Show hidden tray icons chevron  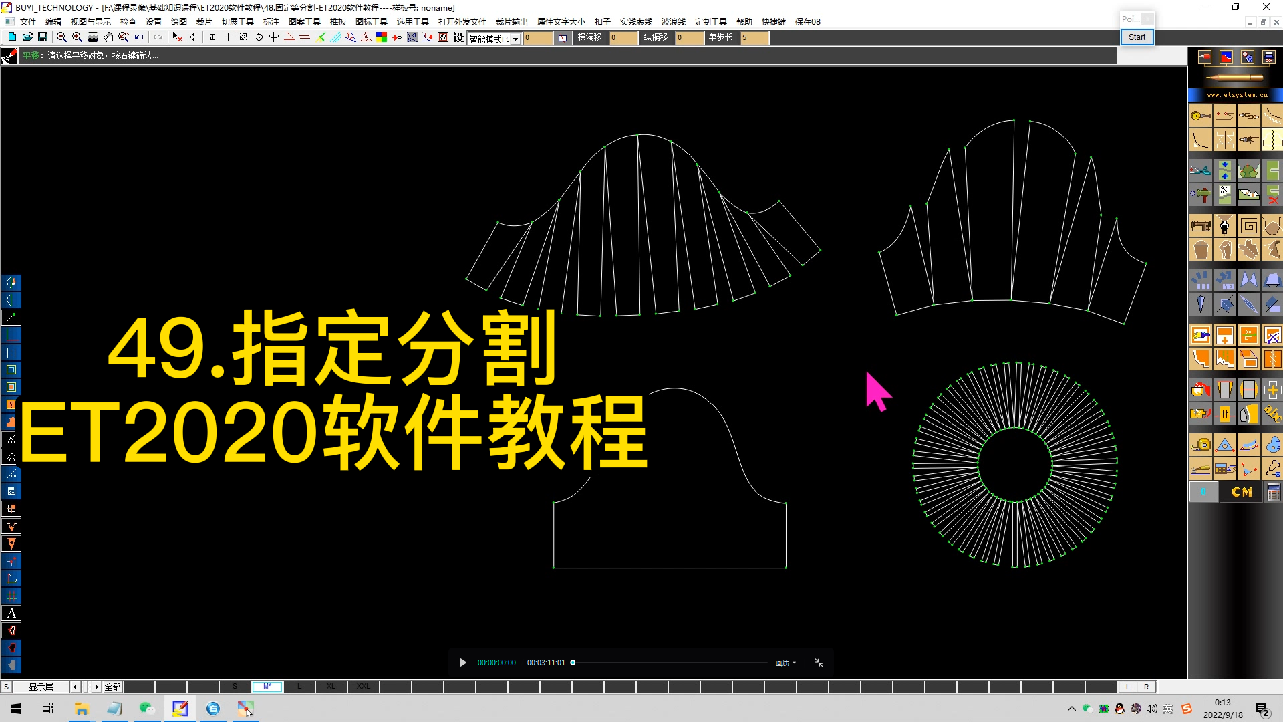tap(1071, 709)
